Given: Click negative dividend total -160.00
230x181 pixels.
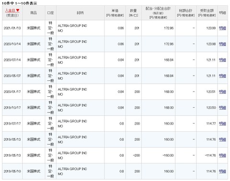Looking at the screenshot, I should [x=168, y=155].
